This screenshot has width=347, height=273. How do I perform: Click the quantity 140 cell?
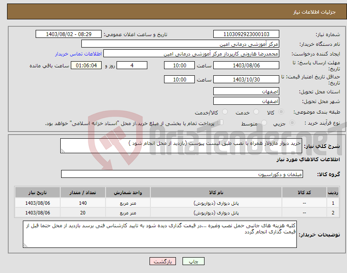tap(83, 203)
